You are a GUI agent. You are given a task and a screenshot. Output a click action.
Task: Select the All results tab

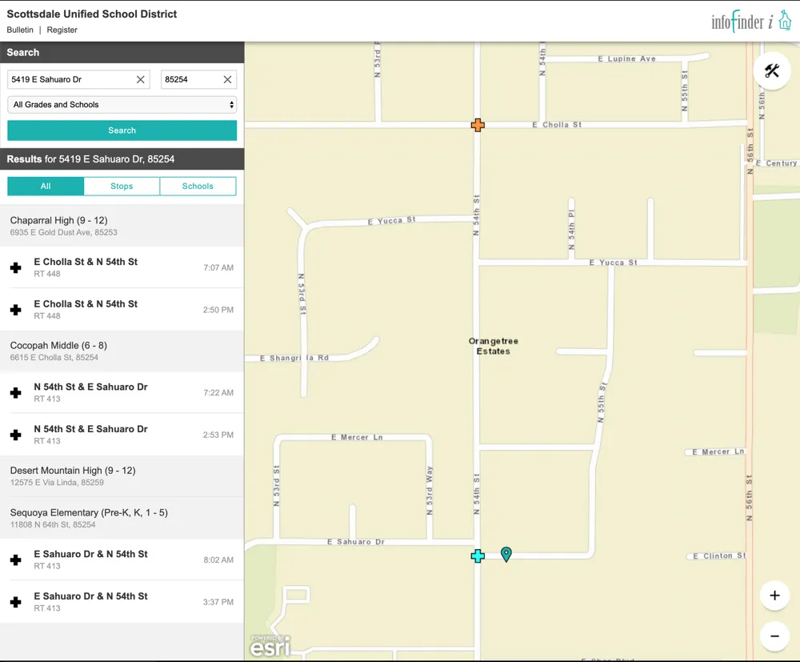[46, 187]
